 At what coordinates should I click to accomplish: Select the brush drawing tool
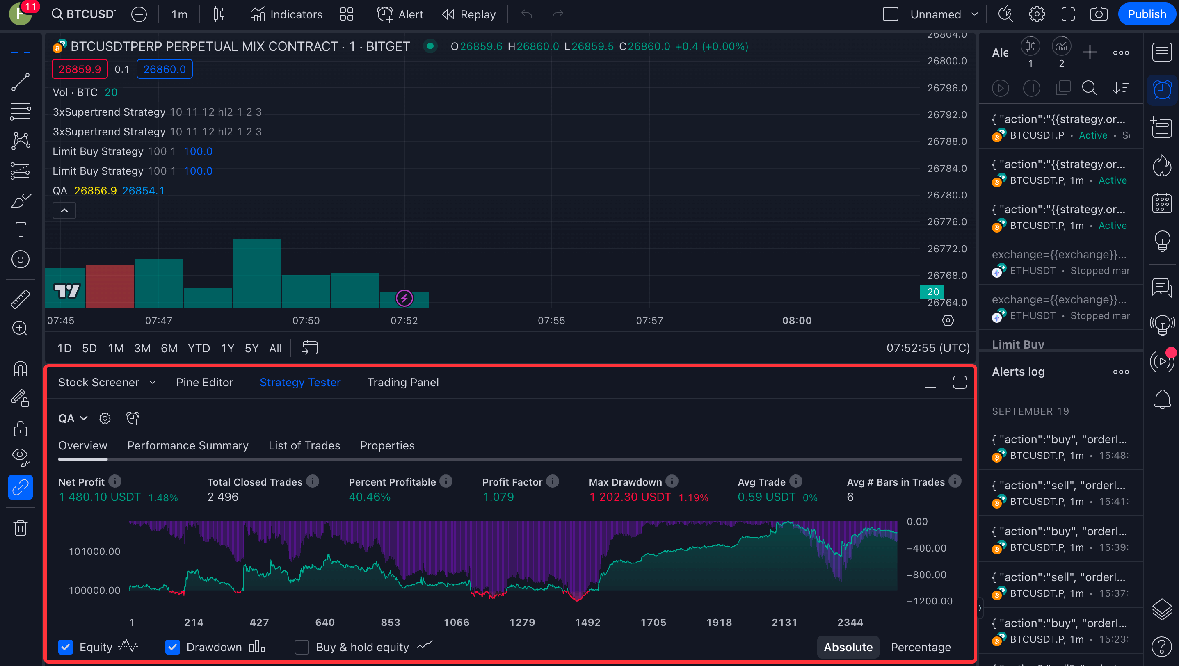[21, 201]
